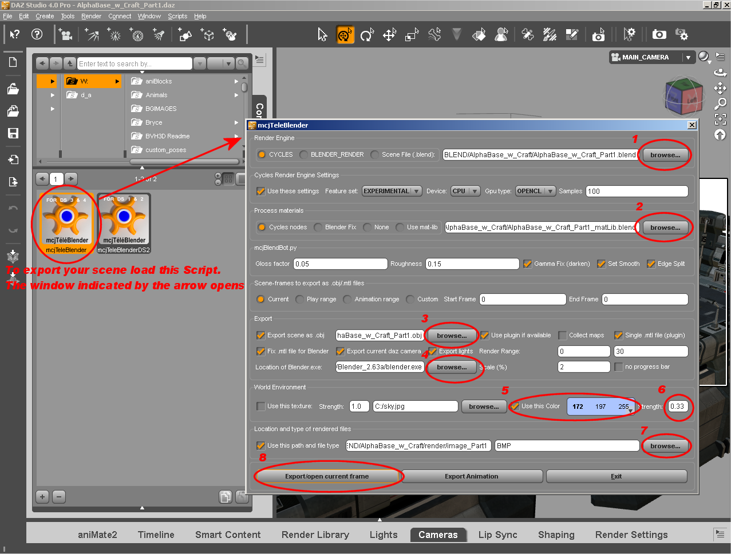Click the world color swatch 172 197 255
The width and height of the screenshot is (731, 554).
600,406
